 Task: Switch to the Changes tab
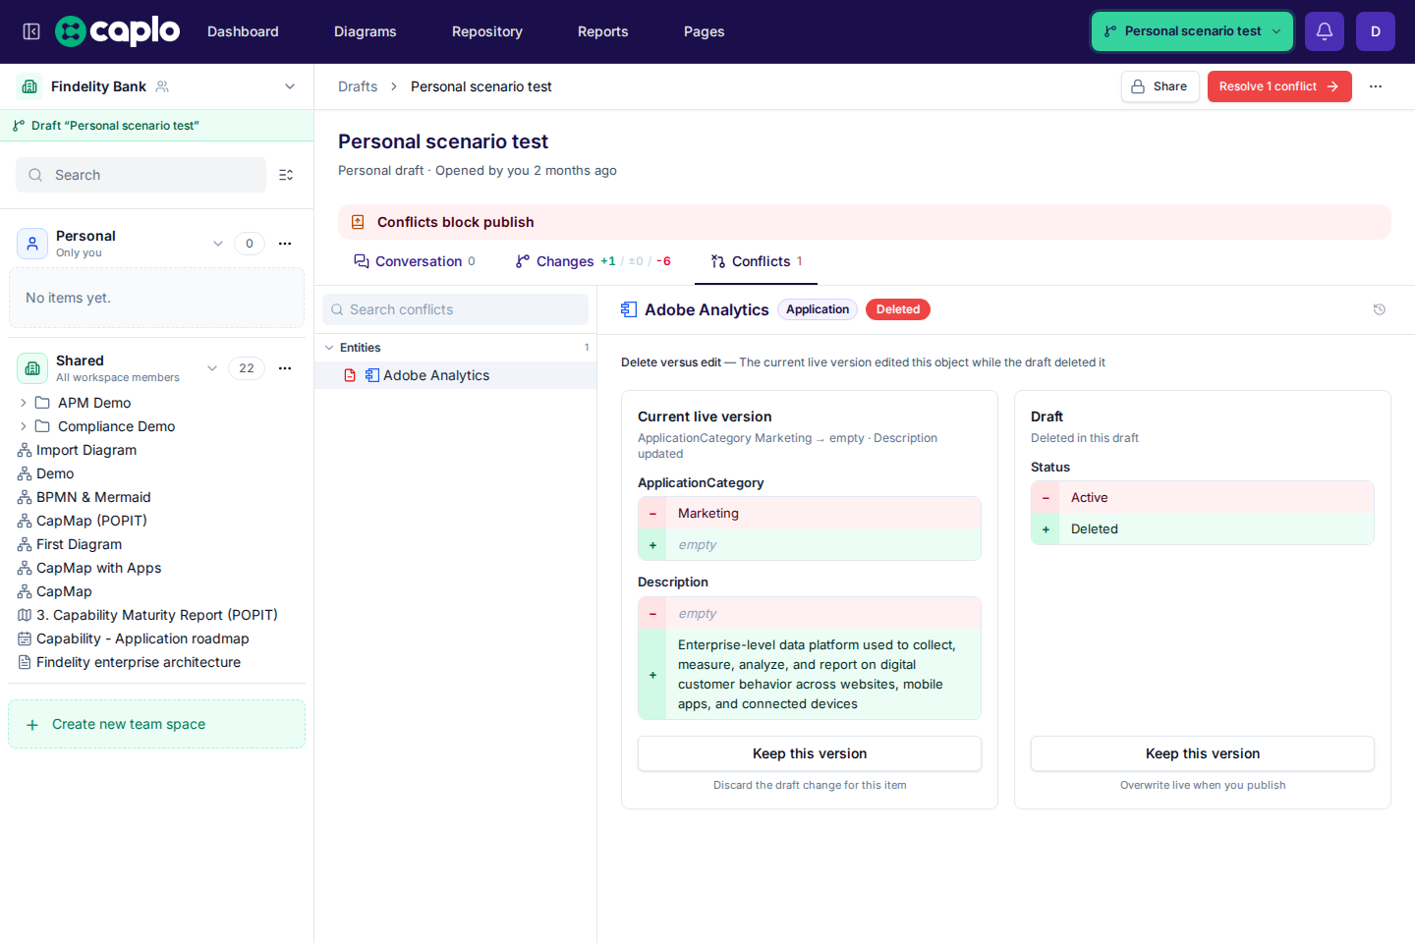click(x=593, y=261)
